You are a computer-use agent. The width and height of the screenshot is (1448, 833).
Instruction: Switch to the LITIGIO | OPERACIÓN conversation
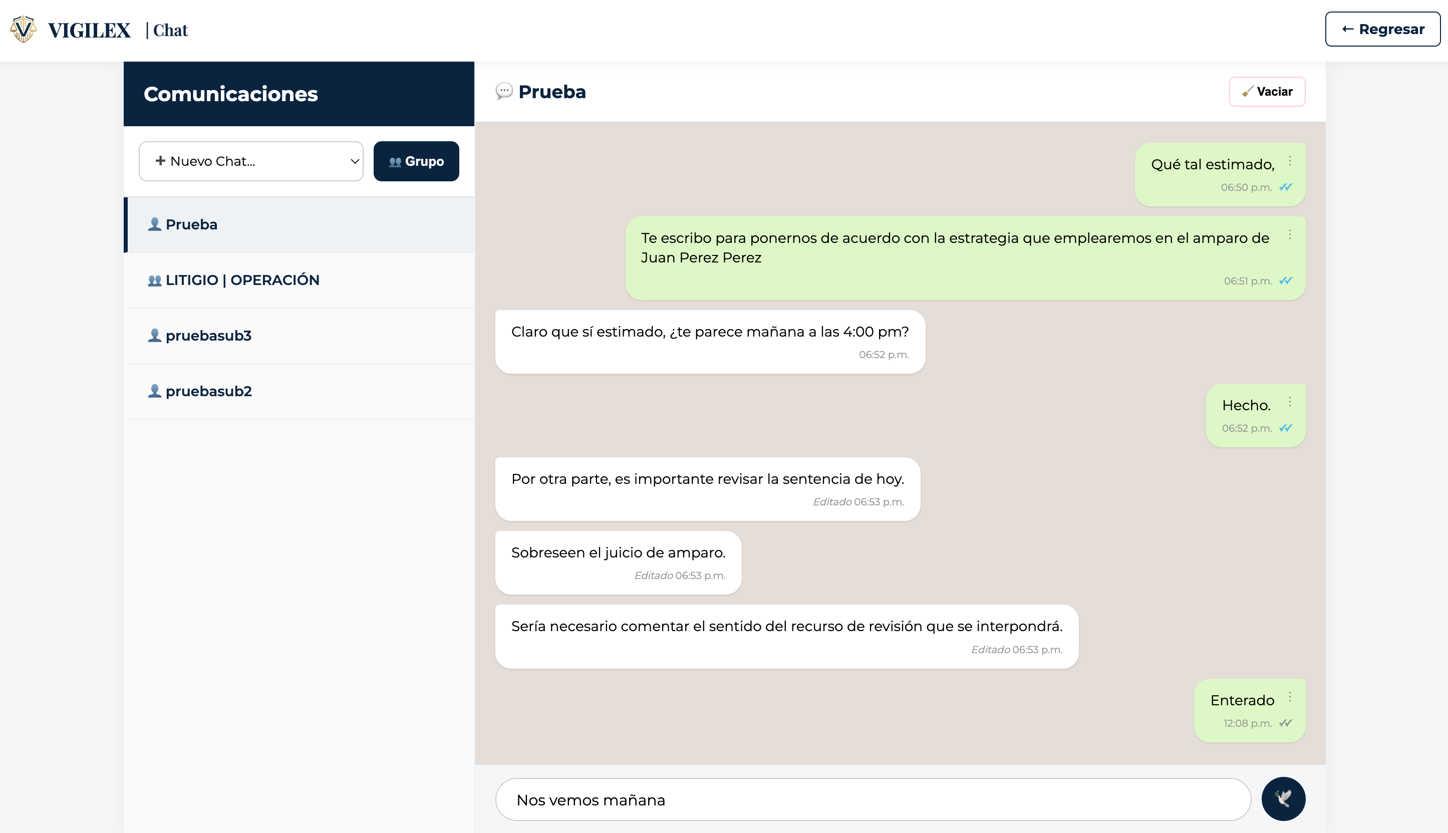[242, 280]
